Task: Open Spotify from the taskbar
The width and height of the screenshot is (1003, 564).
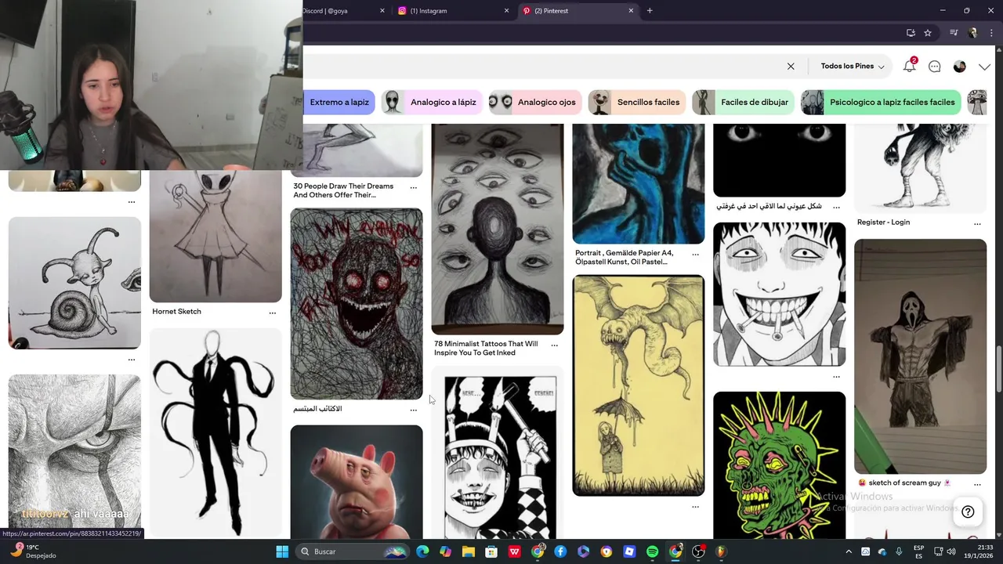Action: pyautogui.click(x=653, y=551)
